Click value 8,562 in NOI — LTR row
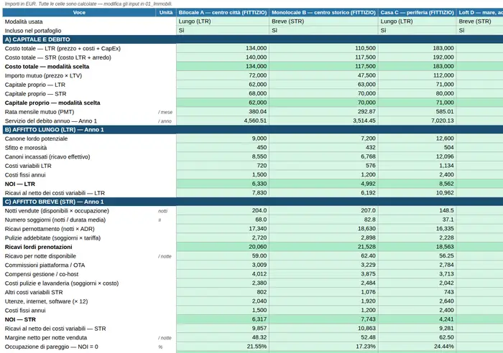This screenshot has width=503, height=353. click(446, 184)
